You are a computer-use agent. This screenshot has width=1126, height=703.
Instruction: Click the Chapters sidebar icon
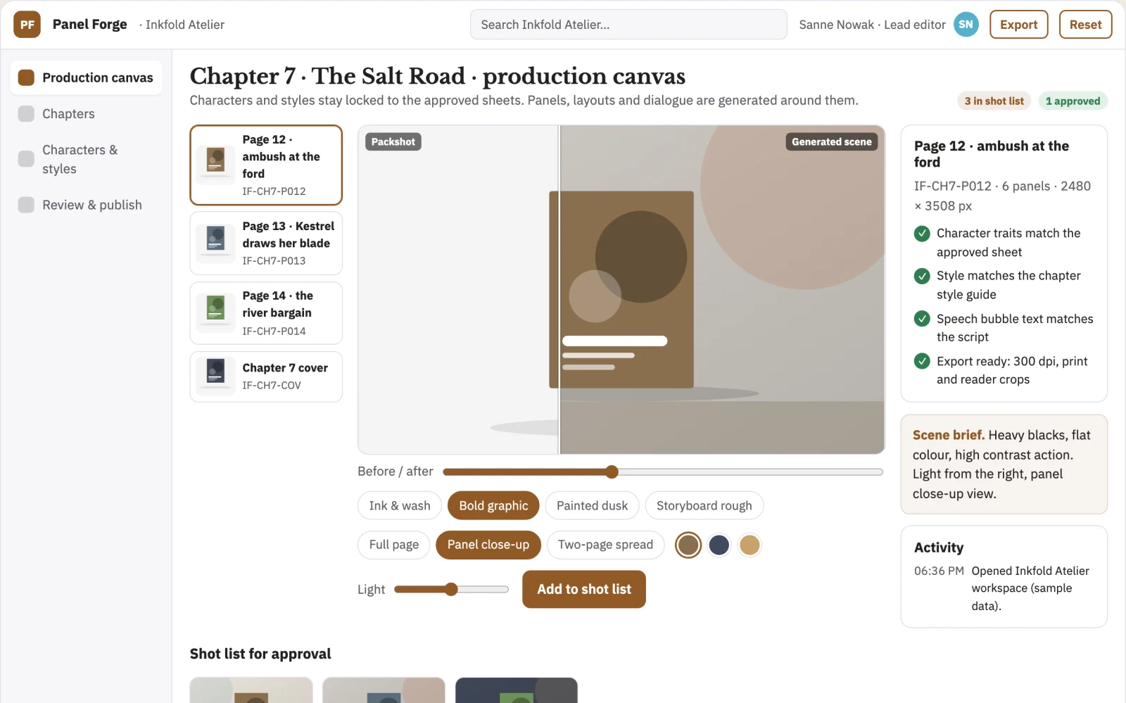tap(26, 114)
